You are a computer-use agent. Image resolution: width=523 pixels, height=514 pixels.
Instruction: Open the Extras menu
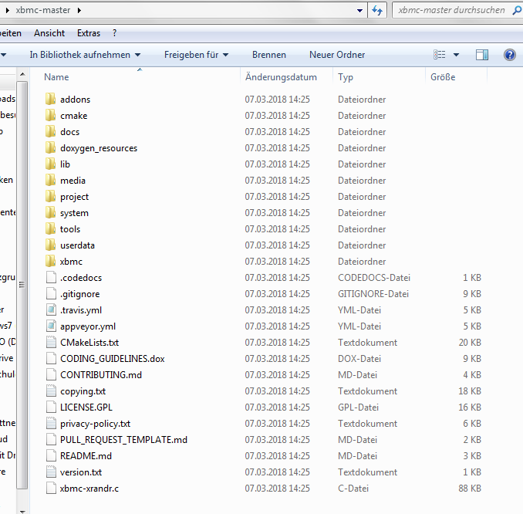pyautogui.click(x=89, y=33)
